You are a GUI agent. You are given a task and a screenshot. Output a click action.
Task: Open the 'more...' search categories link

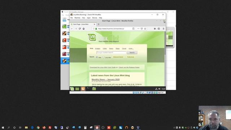[131, 48]
